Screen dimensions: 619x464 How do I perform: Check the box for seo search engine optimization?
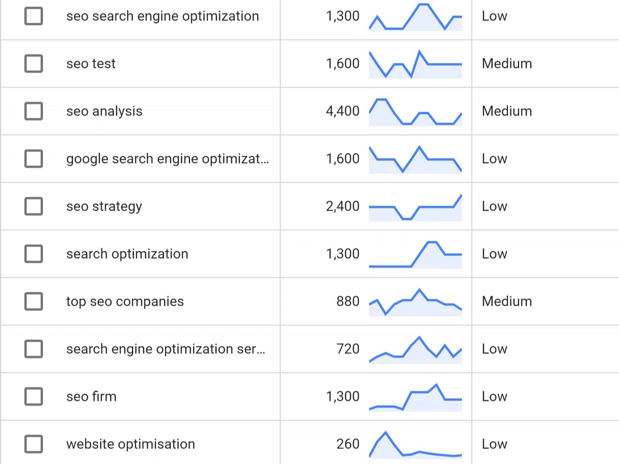(x=34, y=16)
